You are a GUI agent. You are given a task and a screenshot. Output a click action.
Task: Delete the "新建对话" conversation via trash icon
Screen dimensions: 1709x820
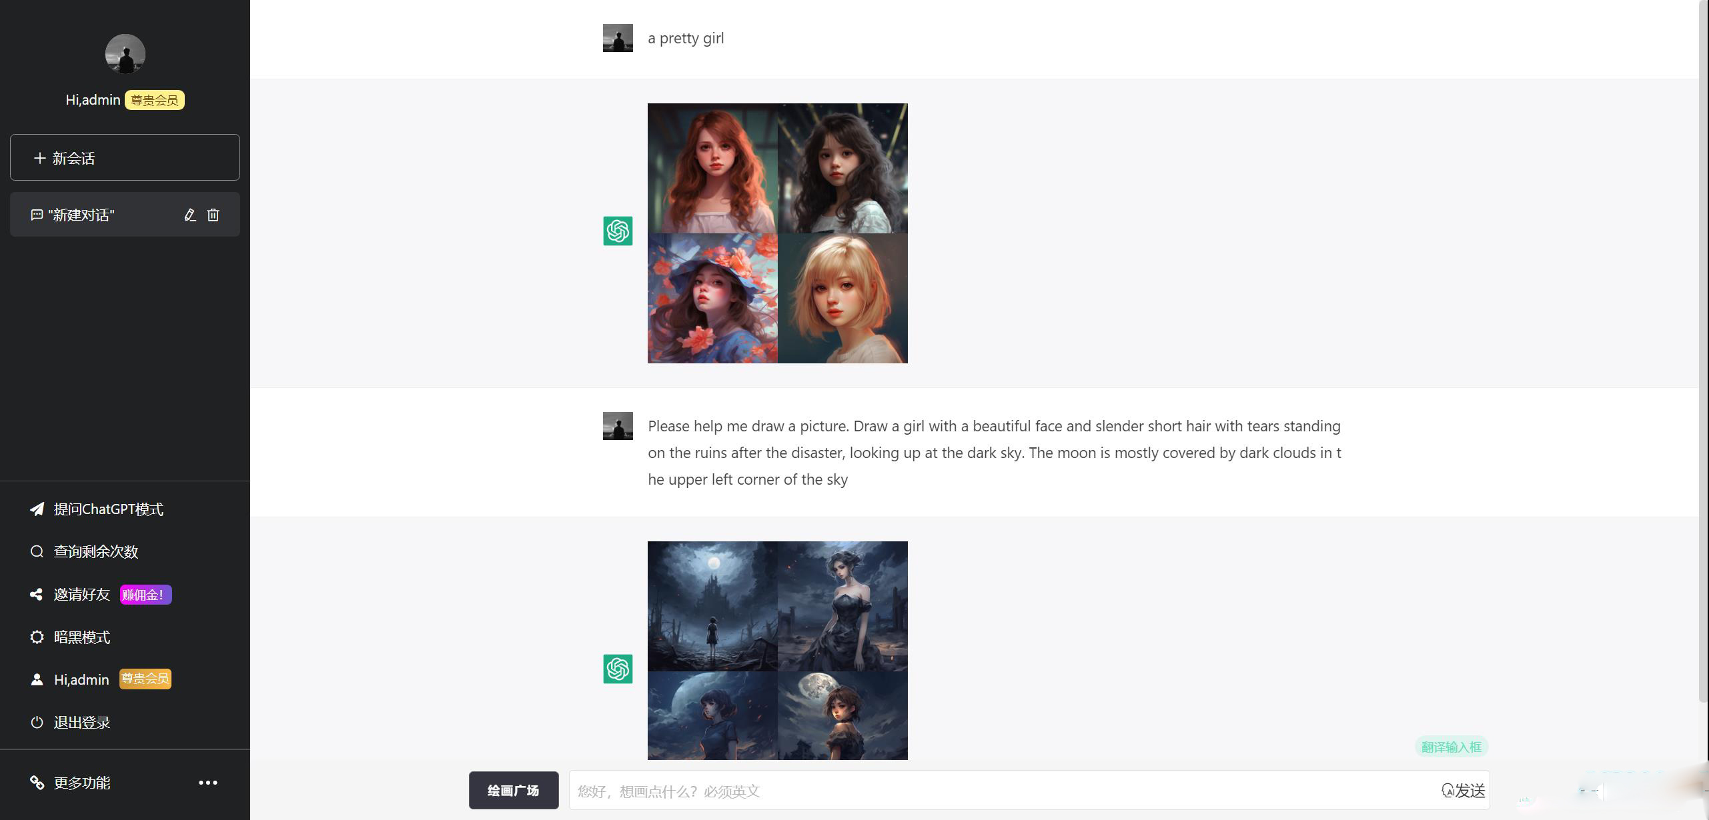(x=213, y=215)
